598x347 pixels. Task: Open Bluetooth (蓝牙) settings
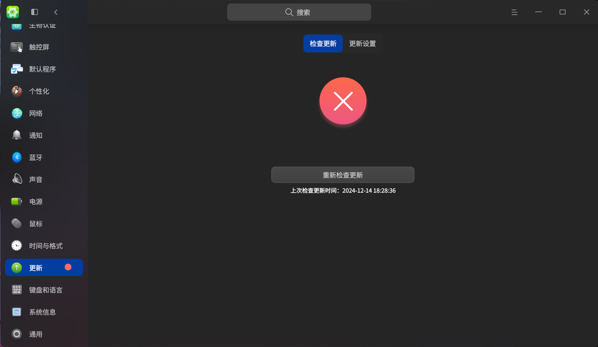click(x=35, y=157)
